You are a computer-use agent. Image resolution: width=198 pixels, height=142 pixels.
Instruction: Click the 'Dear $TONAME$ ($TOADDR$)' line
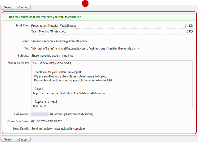click(x=52, y=63)
